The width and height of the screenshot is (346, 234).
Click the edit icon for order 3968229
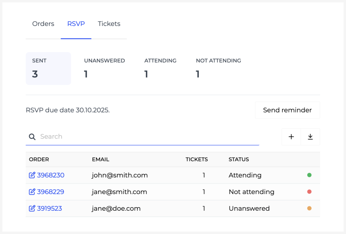(32, 192)
